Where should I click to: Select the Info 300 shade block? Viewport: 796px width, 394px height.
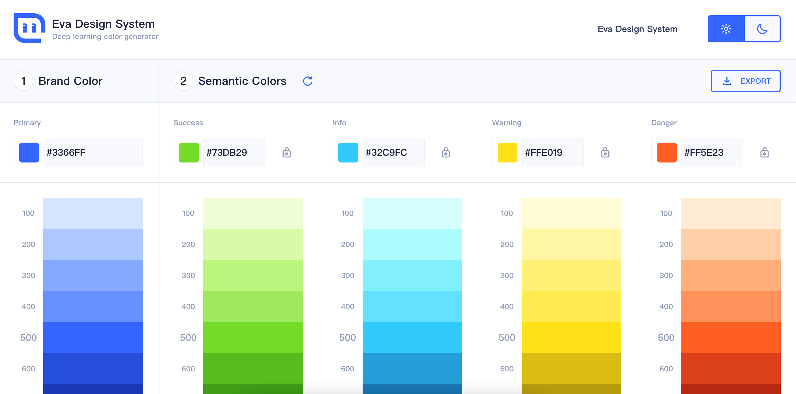click(x=412, y=276)
